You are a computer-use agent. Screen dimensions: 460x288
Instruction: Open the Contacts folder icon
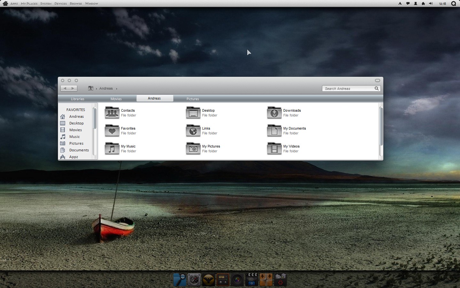pyautogui.click(x=112, y=113)
